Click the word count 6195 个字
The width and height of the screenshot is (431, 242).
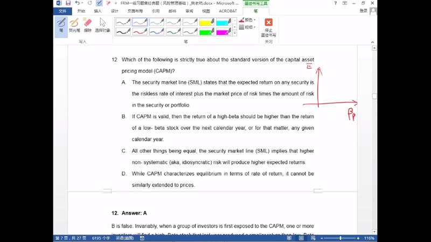pos(101,238)
